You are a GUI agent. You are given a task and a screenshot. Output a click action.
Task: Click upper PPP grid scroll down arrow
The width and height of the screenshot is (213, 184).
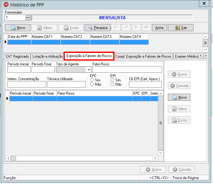[205, 49]
